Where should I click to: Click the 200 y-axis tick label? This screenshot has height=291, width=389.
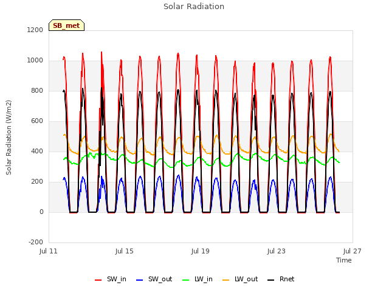tap(37, 182)
